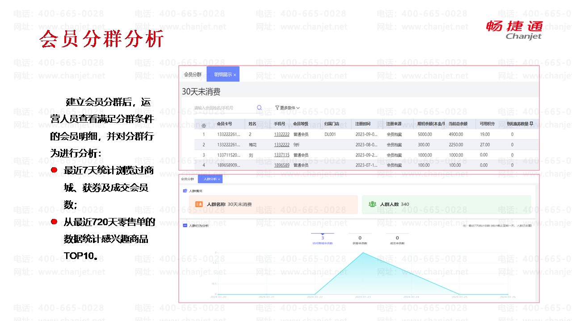Open the table column settings gear
The width and height of the screenshot is (572, 321).
click(x=204, y=126)
